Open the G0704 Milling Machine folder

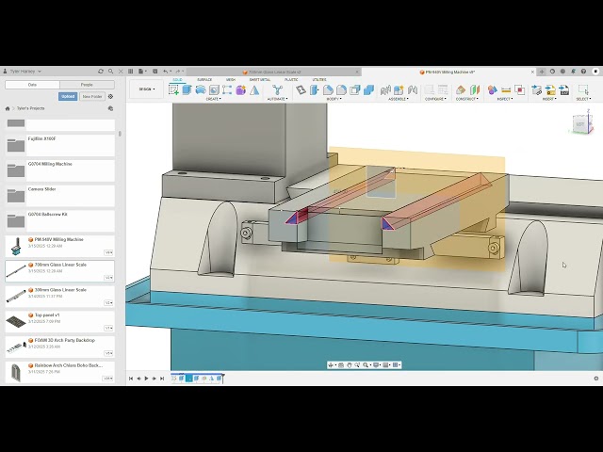click(59, 170)
